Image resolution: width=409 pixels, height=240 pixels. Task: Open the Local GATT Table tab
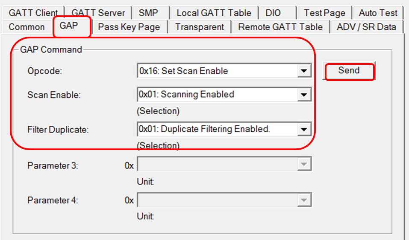pyautogui.click(x=214, y=13)
